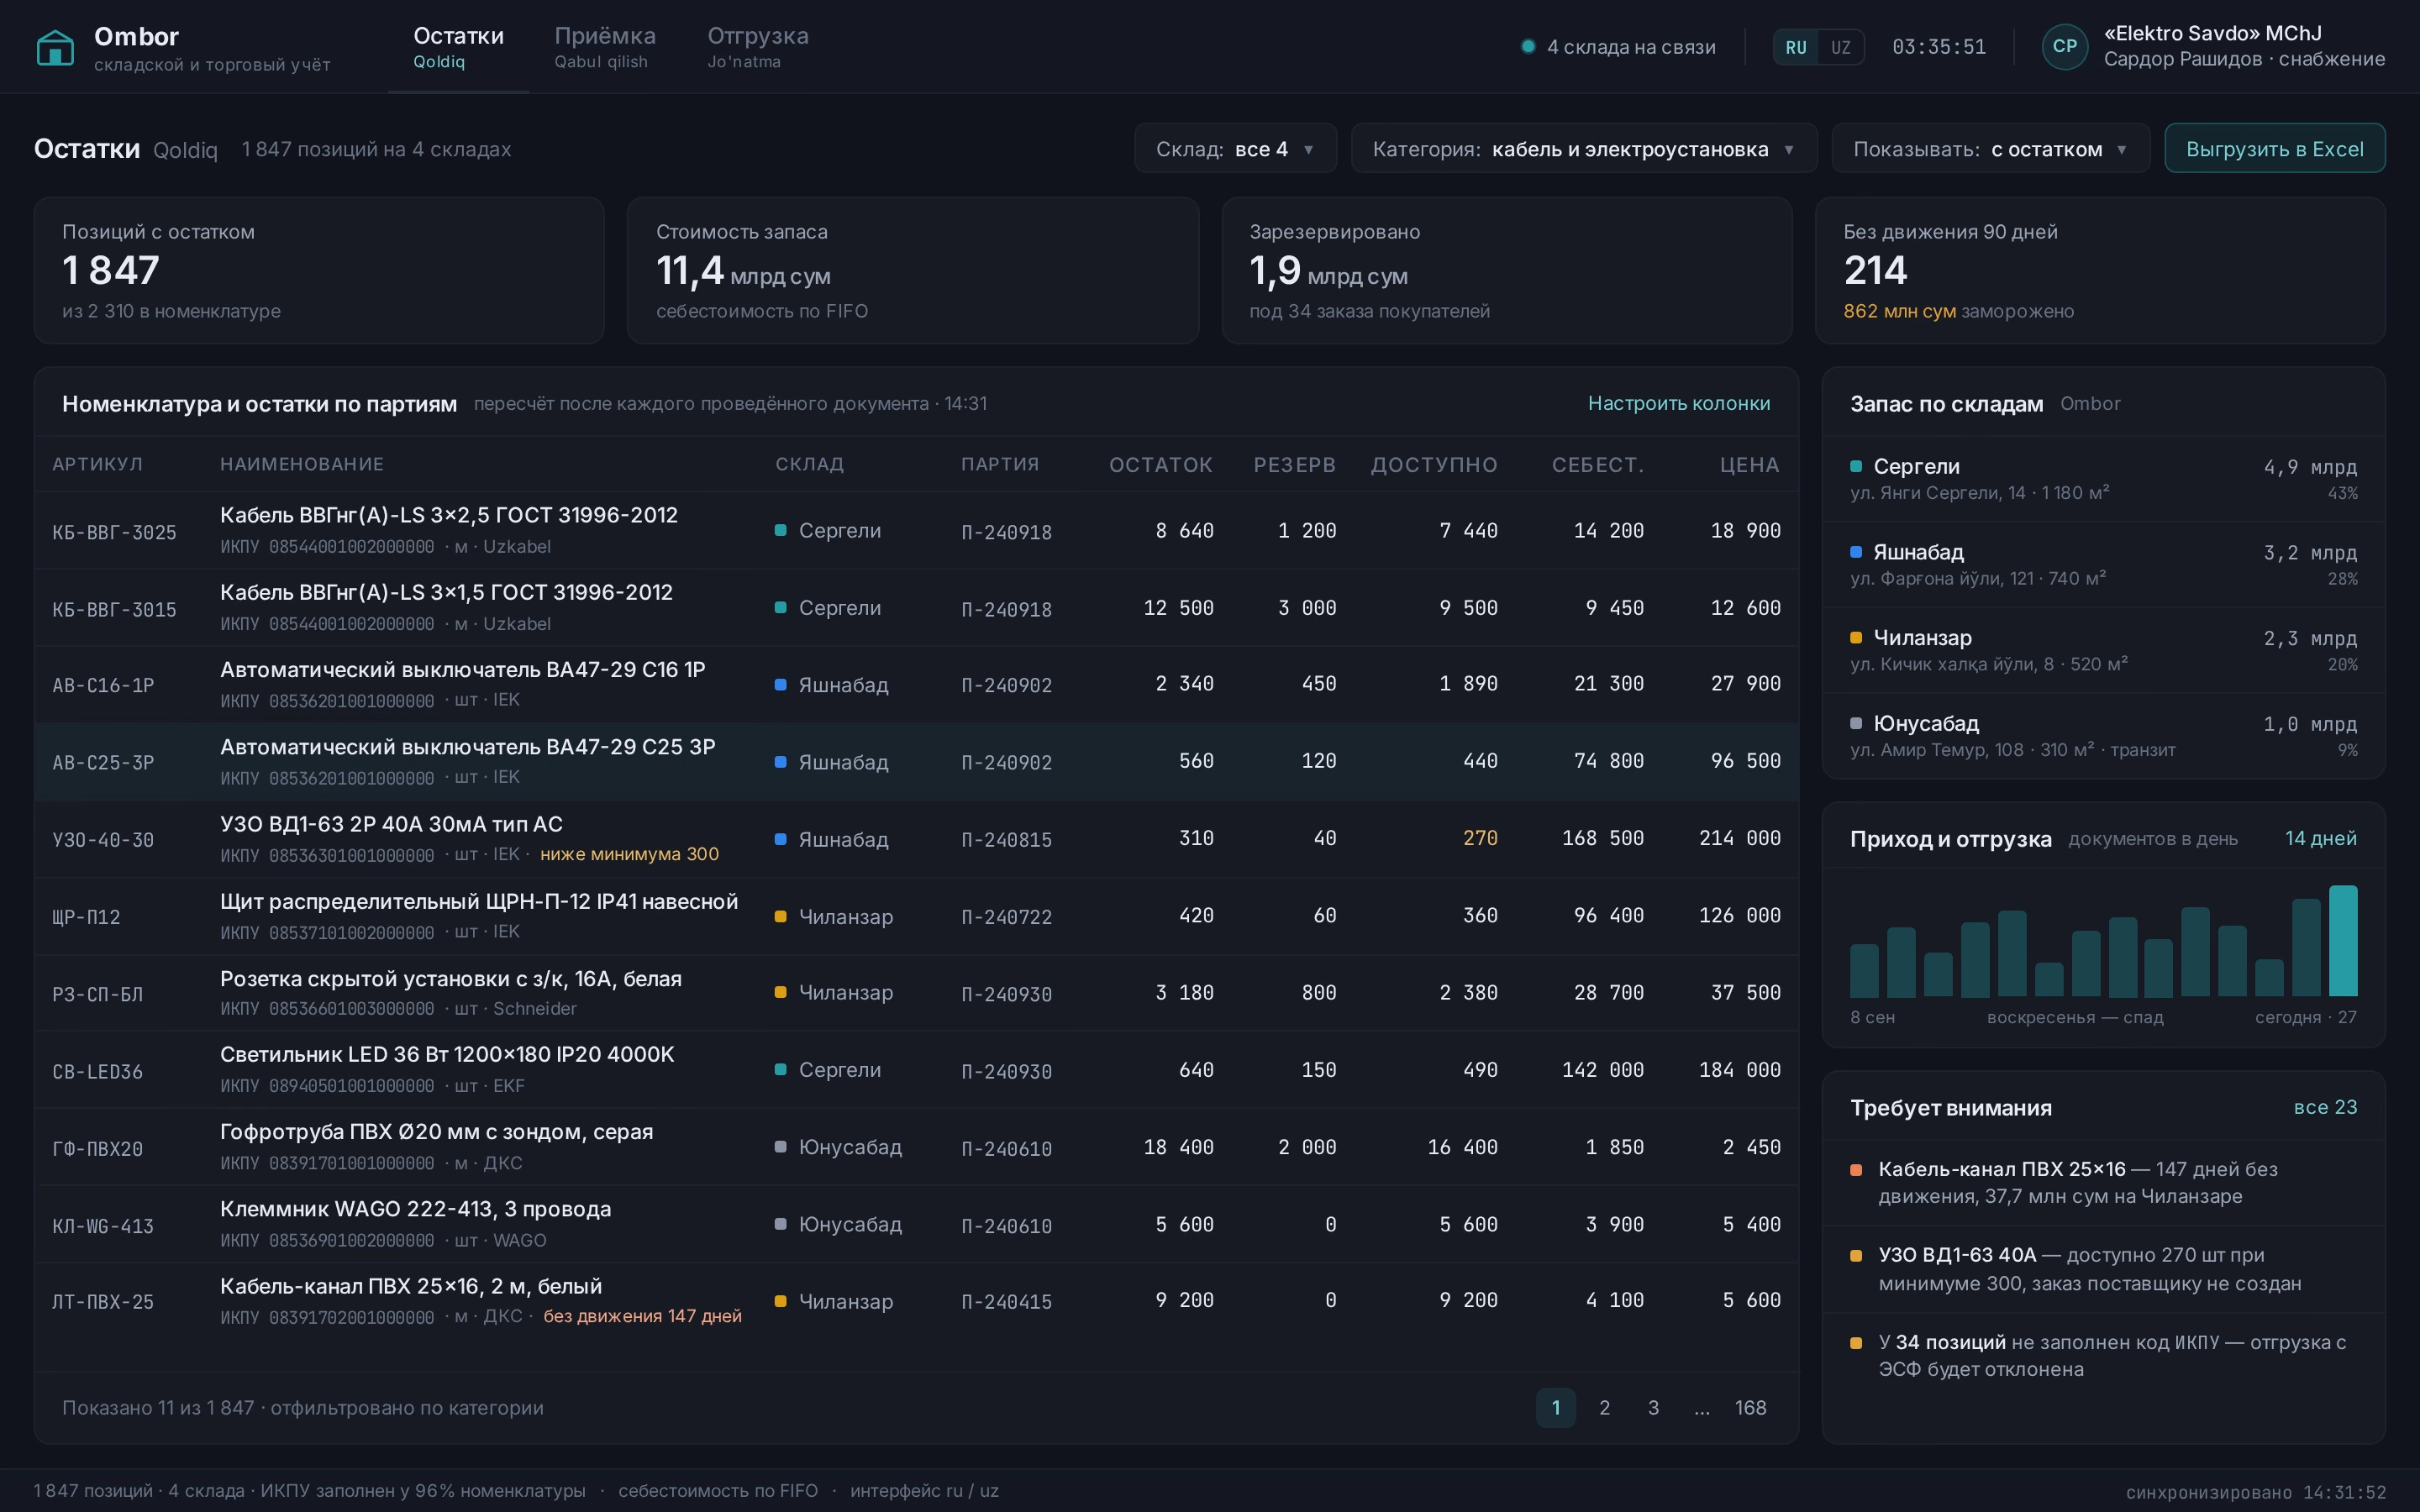Click Выгрузить в Excel button
The image size is (2420, 1512).
2274,149
